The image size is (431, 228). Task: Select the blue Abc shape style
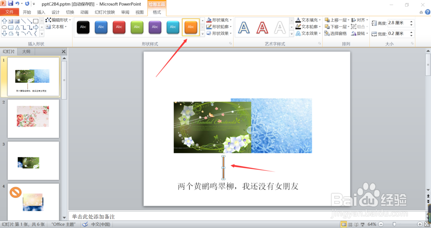click(101, 27)
